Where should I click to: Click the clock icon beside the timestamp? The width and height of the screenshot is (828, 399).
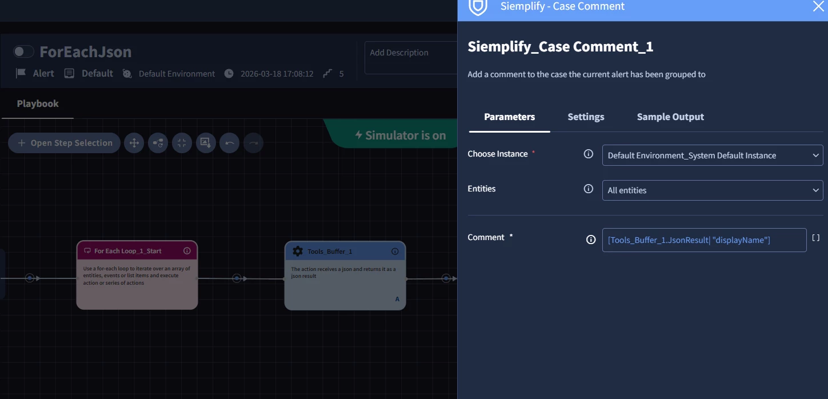(x=229, y=74)
